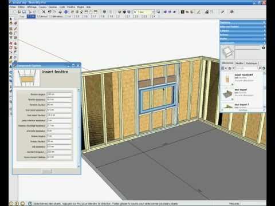Open the Affichage menu
This screenshot has width=275, height=206.
point(32,7)
